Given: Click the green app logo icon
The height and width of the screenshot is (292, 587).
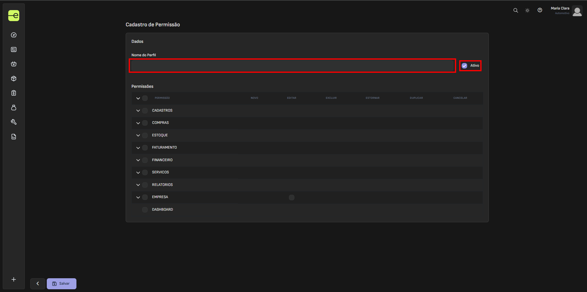Looking at the screenshot, I should point(14,16).
